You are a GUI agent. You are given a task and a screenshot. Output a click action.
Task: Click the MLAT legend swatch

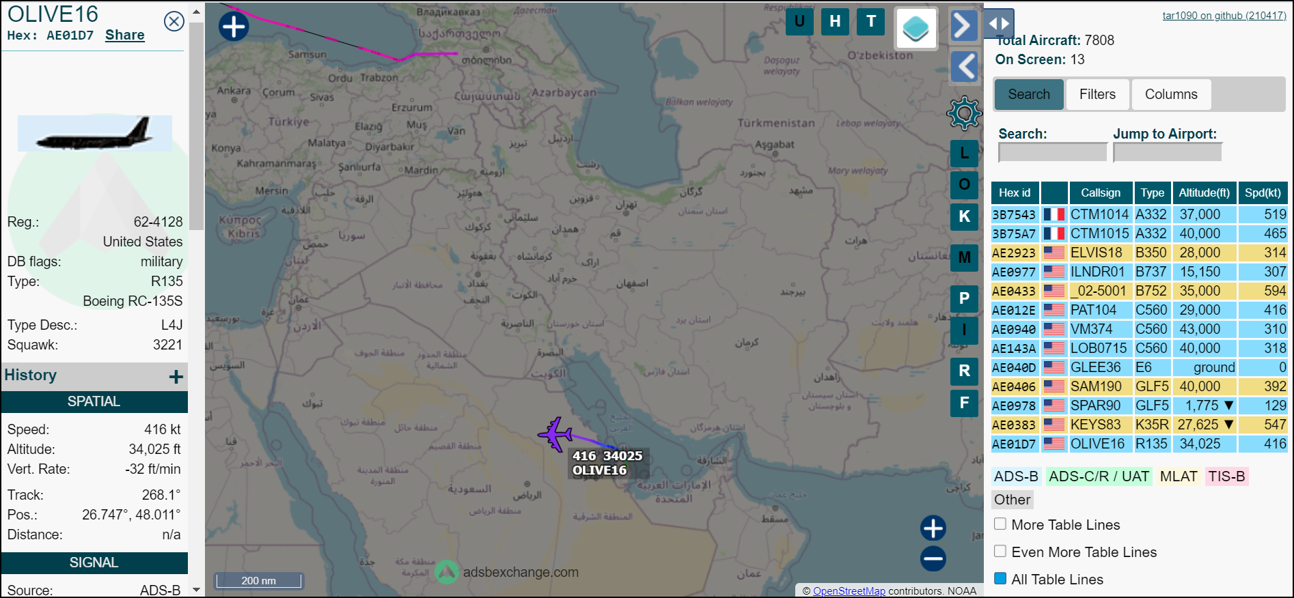(x=1179, y=476)
